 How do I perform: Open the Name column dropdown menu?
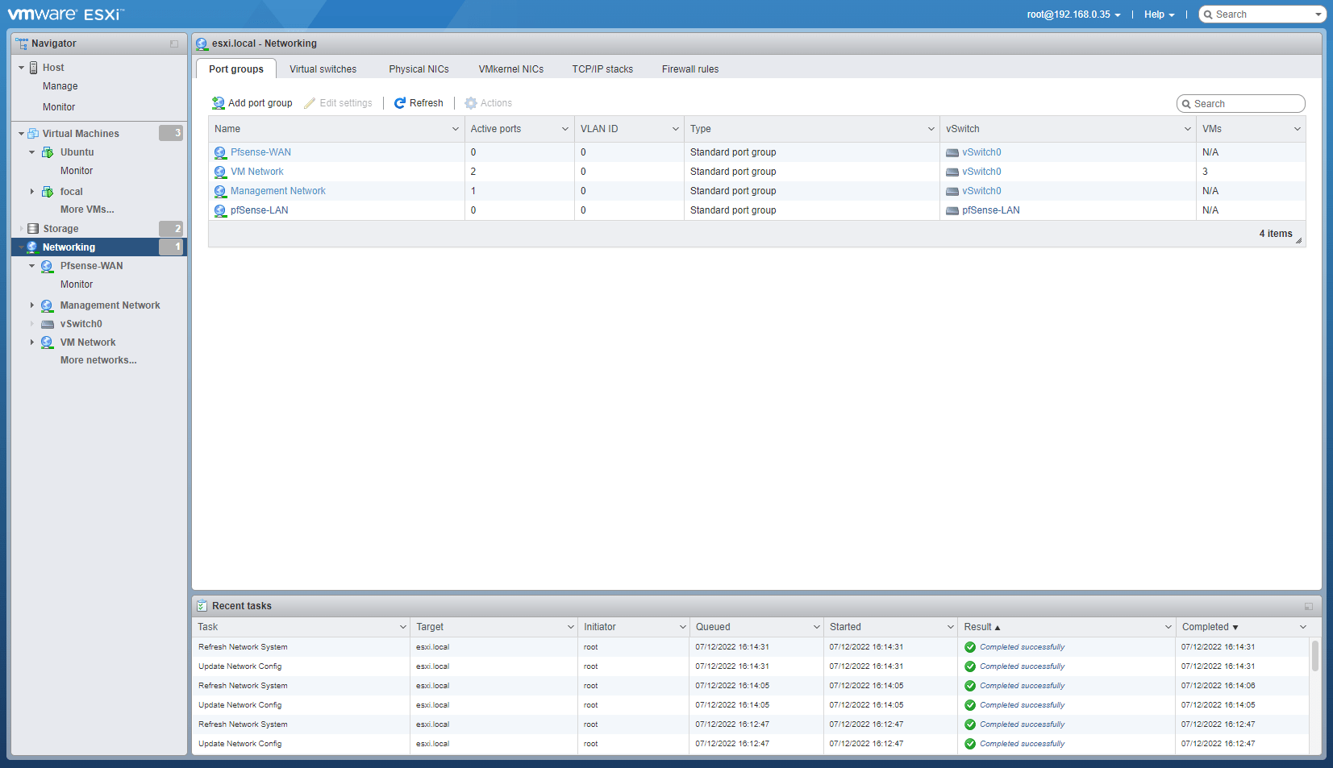click(455, 129)
